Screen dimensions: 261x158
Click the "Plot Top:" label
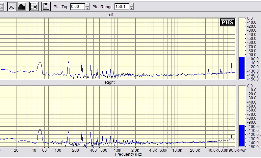point(62,7)
